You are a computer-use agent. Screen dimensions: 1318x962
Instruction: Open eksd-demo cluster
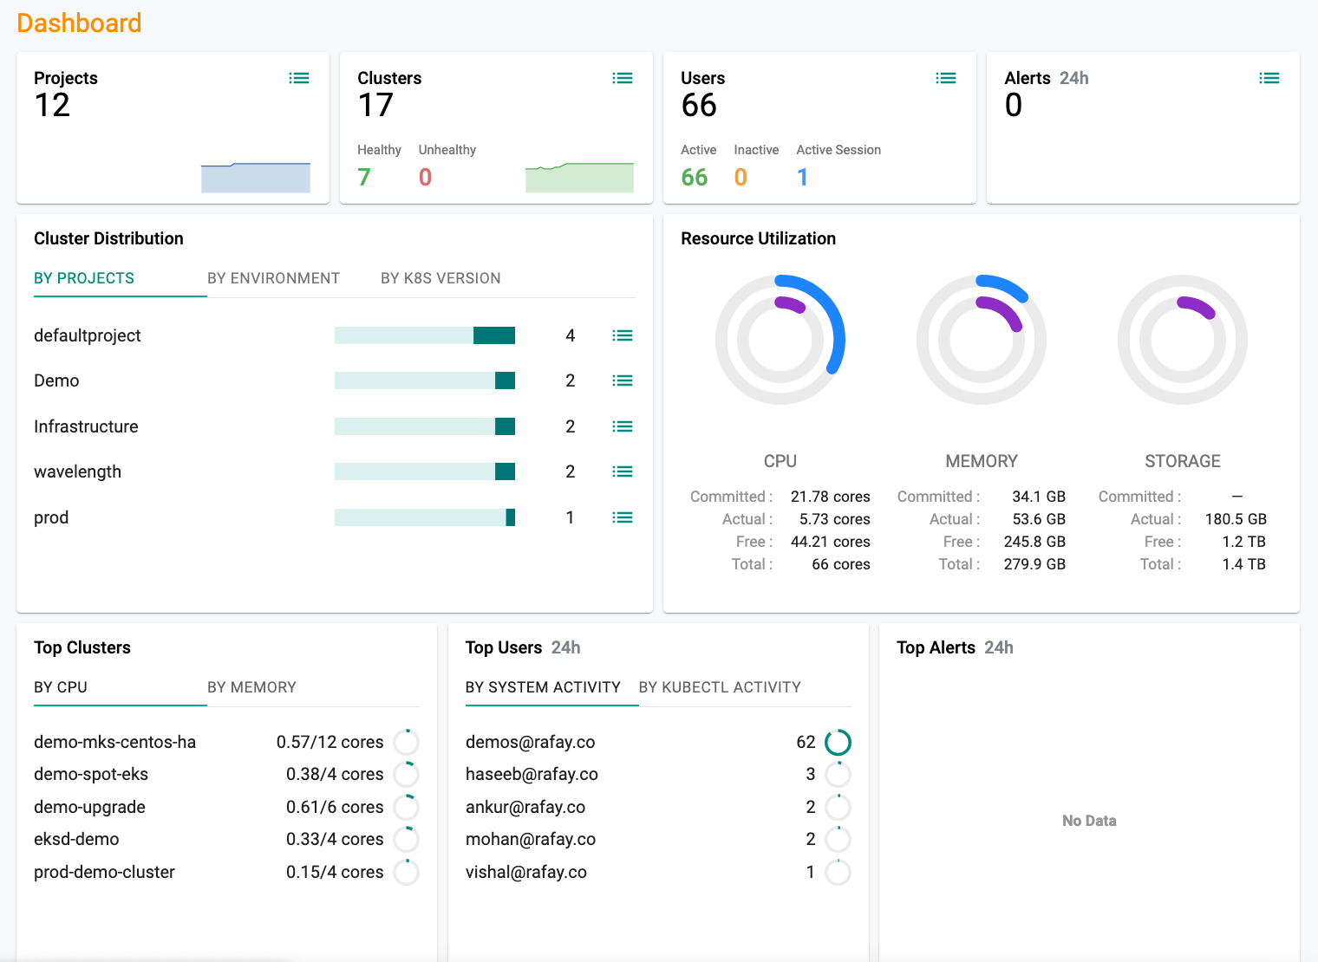[76, 839]
